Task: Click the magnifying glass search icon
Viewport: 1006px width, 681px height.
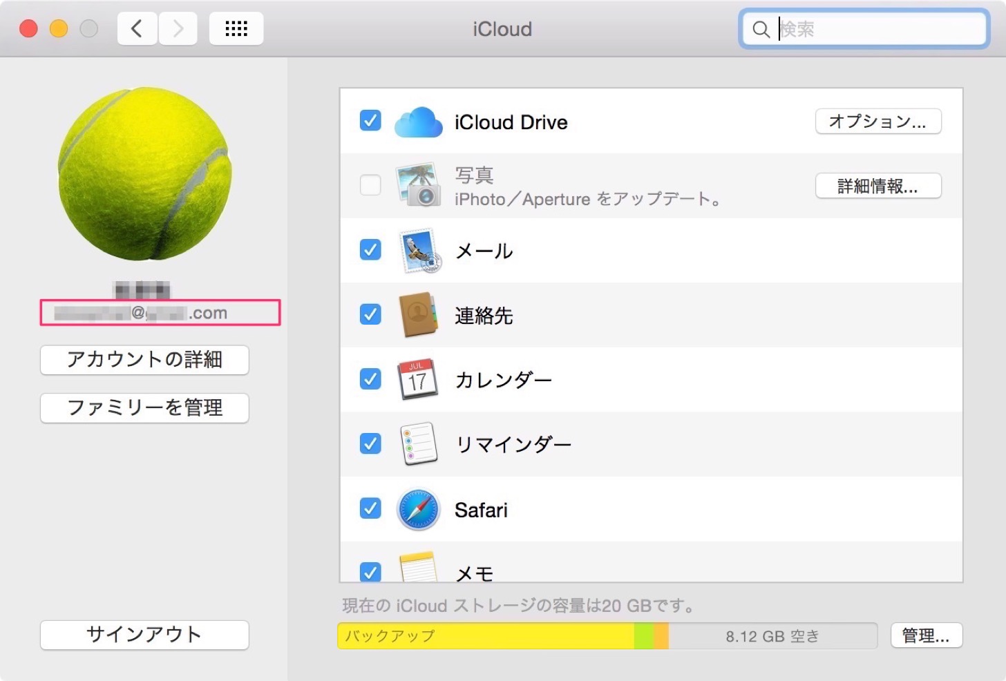Action: click(x=761, y=29)
